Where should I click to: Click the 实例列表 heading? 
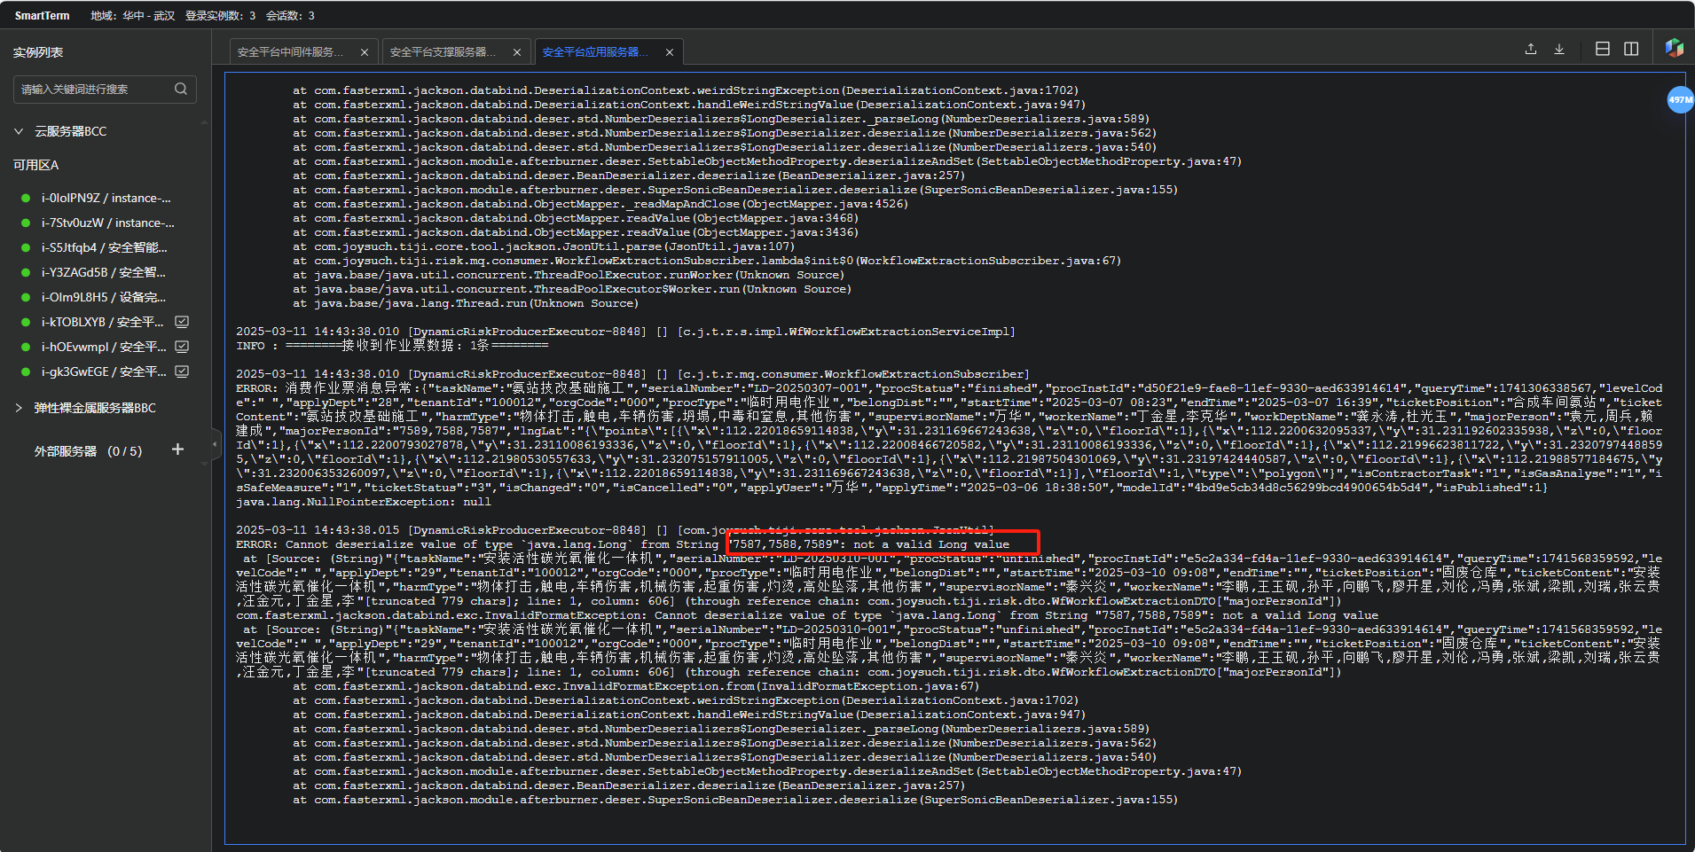(x=38, y=52)
